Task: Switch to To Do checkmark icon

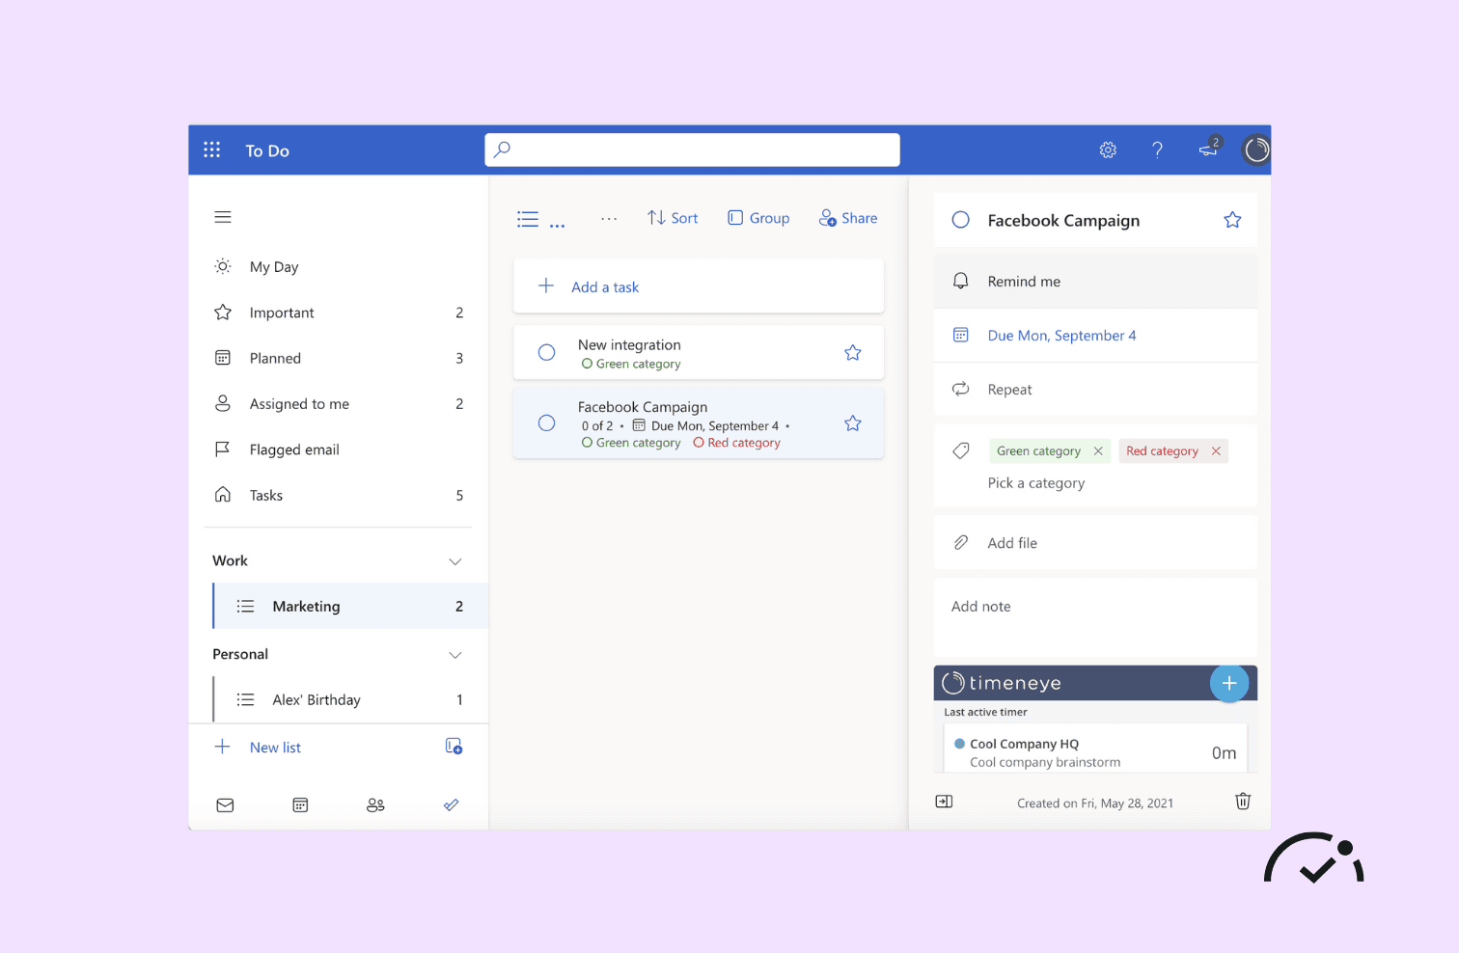Action: 451,805
